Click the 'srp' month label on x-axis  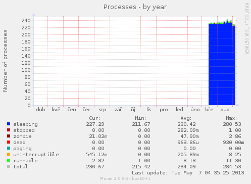click(x=103, y=110)
